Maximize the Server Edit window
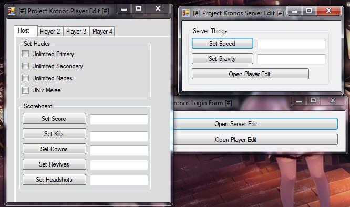 tap(309, 11)
